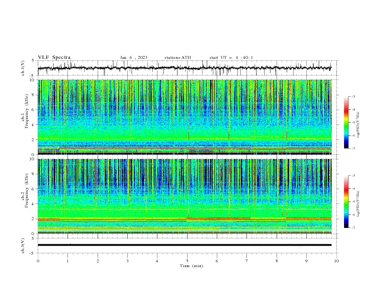Screen dimensions: 379x293
Task: Click the ch.2 Frequency (kHz) axis label
Action: tap(25, 191)
